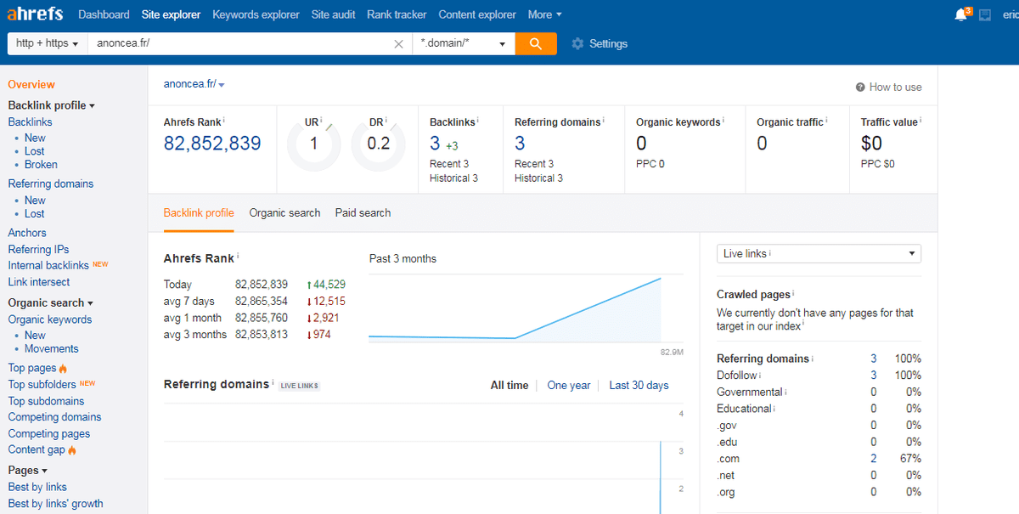
Task: Click the info icon beside Traffic value
Action: pos(921,121)
